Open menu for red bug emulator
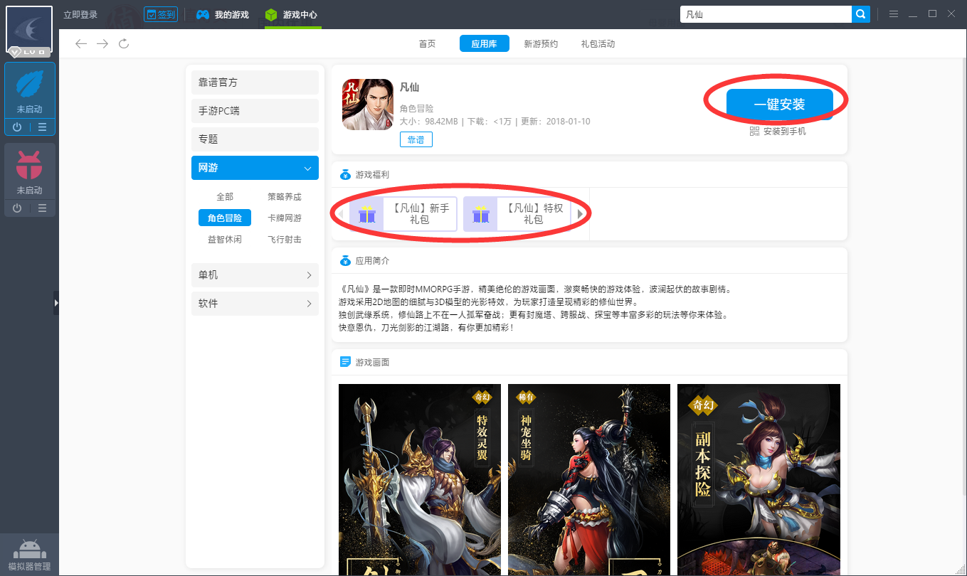This screenshot has height=576, width=967. [x=42, y=208]
